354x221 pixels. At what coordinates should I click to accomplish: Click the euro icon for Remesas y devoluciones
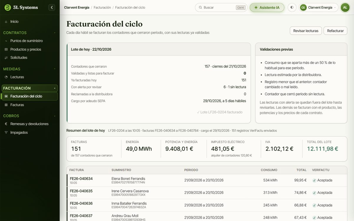coord(6,124)
